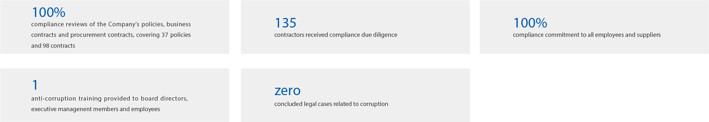Click the 'and 98 contracts' line
The height and width of the screenshot is (122, 709).
pyautogui.click(x=53, y=46)
